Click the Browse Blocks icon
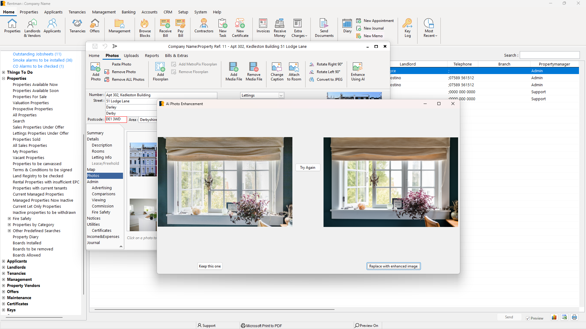Screen dimensions: 586x329 pyautogui.click(x=145, y=28)
